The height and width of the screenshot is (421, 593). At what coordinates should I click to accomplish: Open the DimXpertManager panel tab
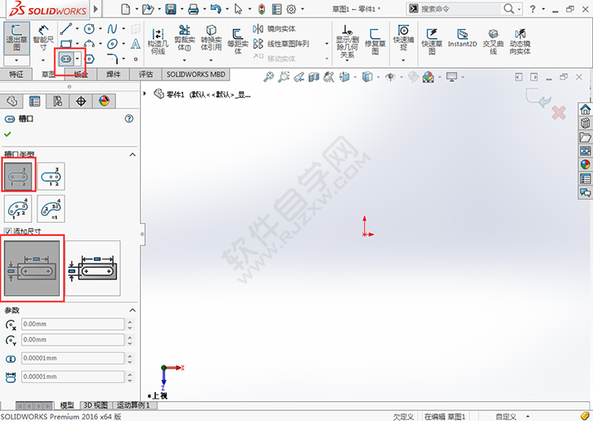[81, 101]
